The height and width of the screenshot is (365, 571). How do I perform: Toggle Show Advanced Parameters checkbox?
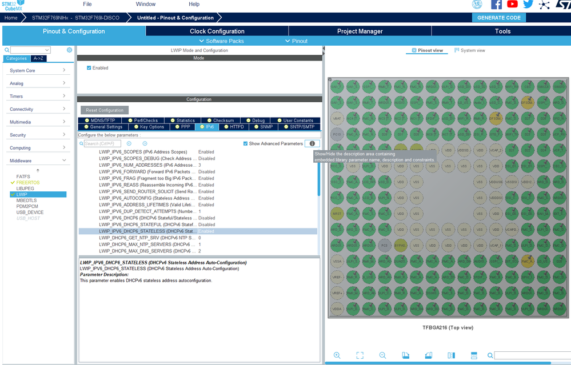245,143
